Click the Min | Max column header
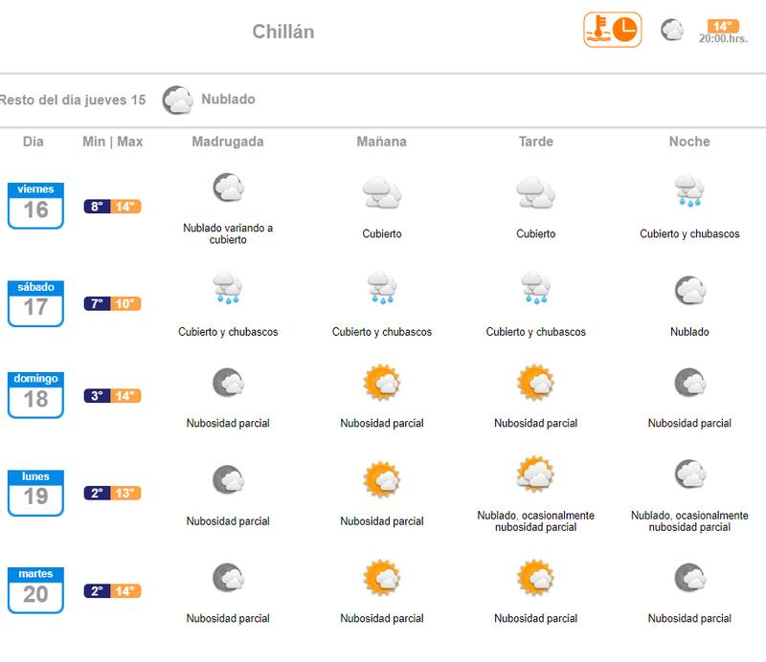This screenshot has height=662, width=766. [113, 142]
